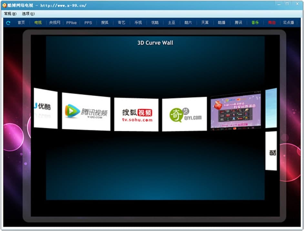The width and height of the screenshot is (304, 231).
Task: Open the 天翼 tab
Action: point(205,23)
